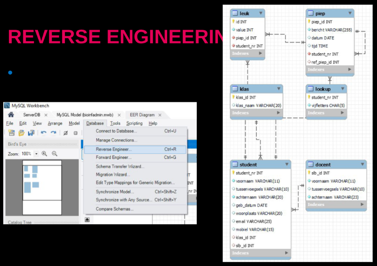Switch to the EER Diagram tab
The image size is (377, 266).
click(142, 115)
